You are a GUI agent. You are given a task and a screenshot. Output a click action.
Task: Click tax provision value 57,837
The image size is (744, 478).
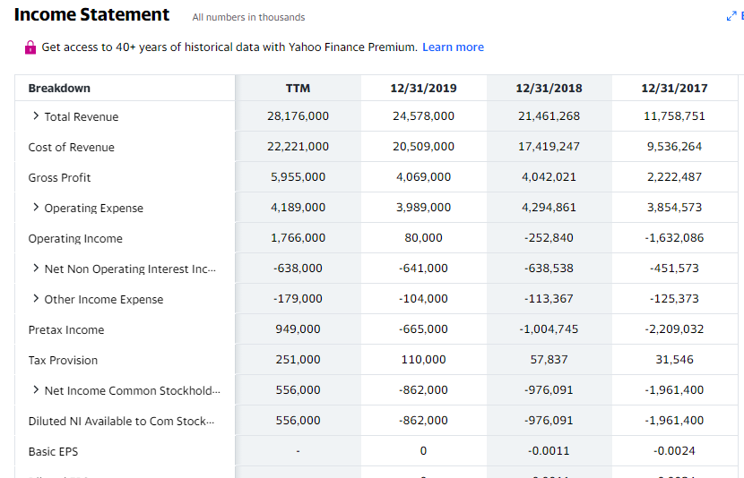[549, 359]
